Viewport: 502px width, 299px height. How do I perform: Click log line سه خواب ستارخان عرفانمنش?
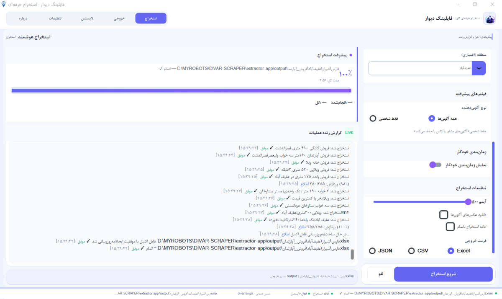pyautogui.click(x=299, y=205)
